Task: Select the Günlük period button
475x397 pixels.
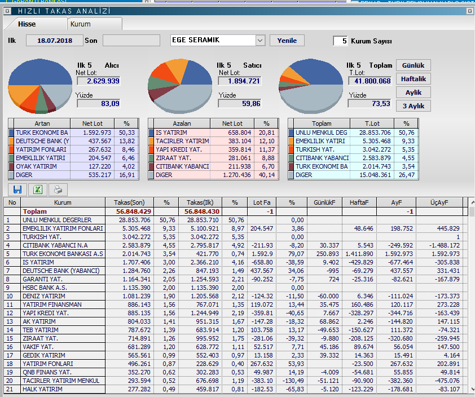Action: 413,65
